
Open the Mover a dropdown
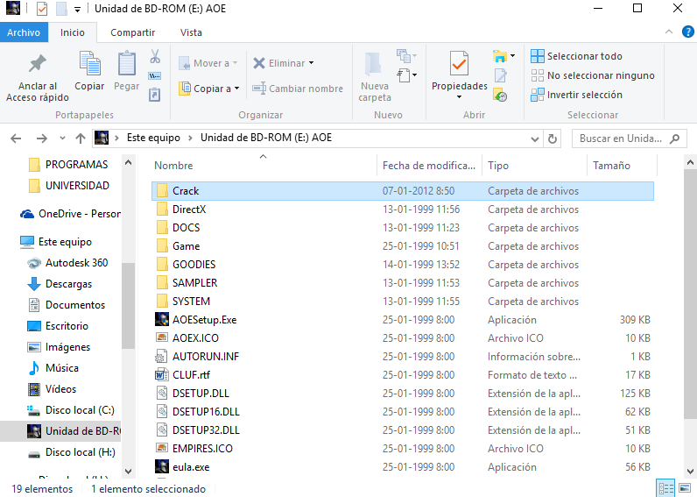point(208,63)
